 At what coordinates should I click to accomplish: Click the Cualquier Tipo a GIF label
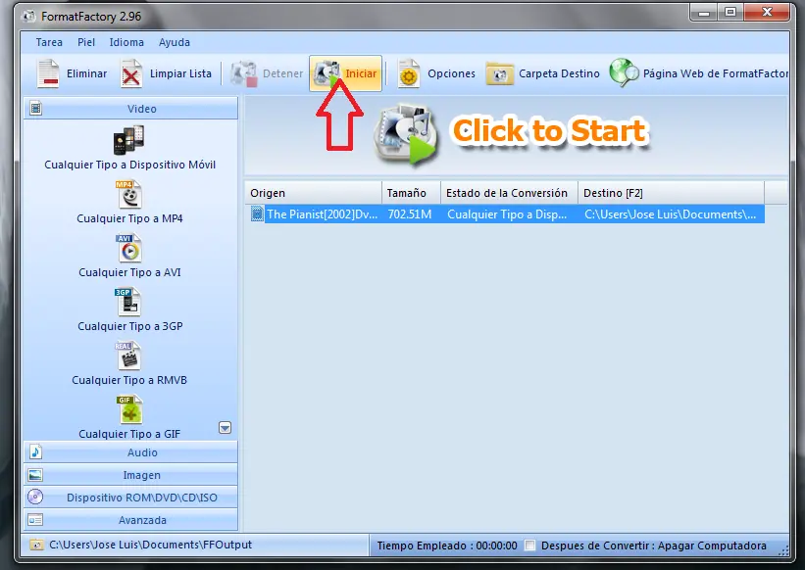coord(129,434)
